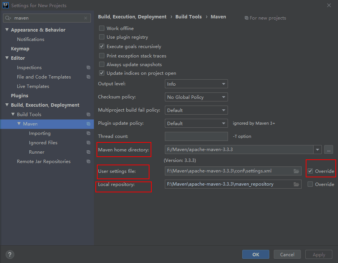Click Build Tools breadcrumb
This screenshot has width=338, height=263.
click(189, 17)
